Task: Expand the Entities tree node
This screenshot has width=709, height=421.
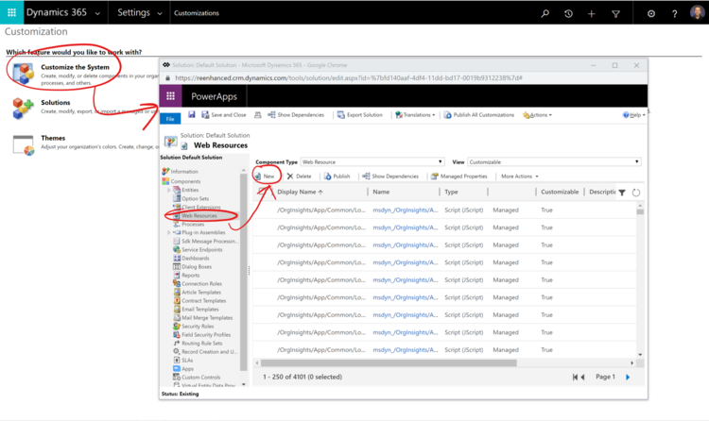Action: pos(168,190)
